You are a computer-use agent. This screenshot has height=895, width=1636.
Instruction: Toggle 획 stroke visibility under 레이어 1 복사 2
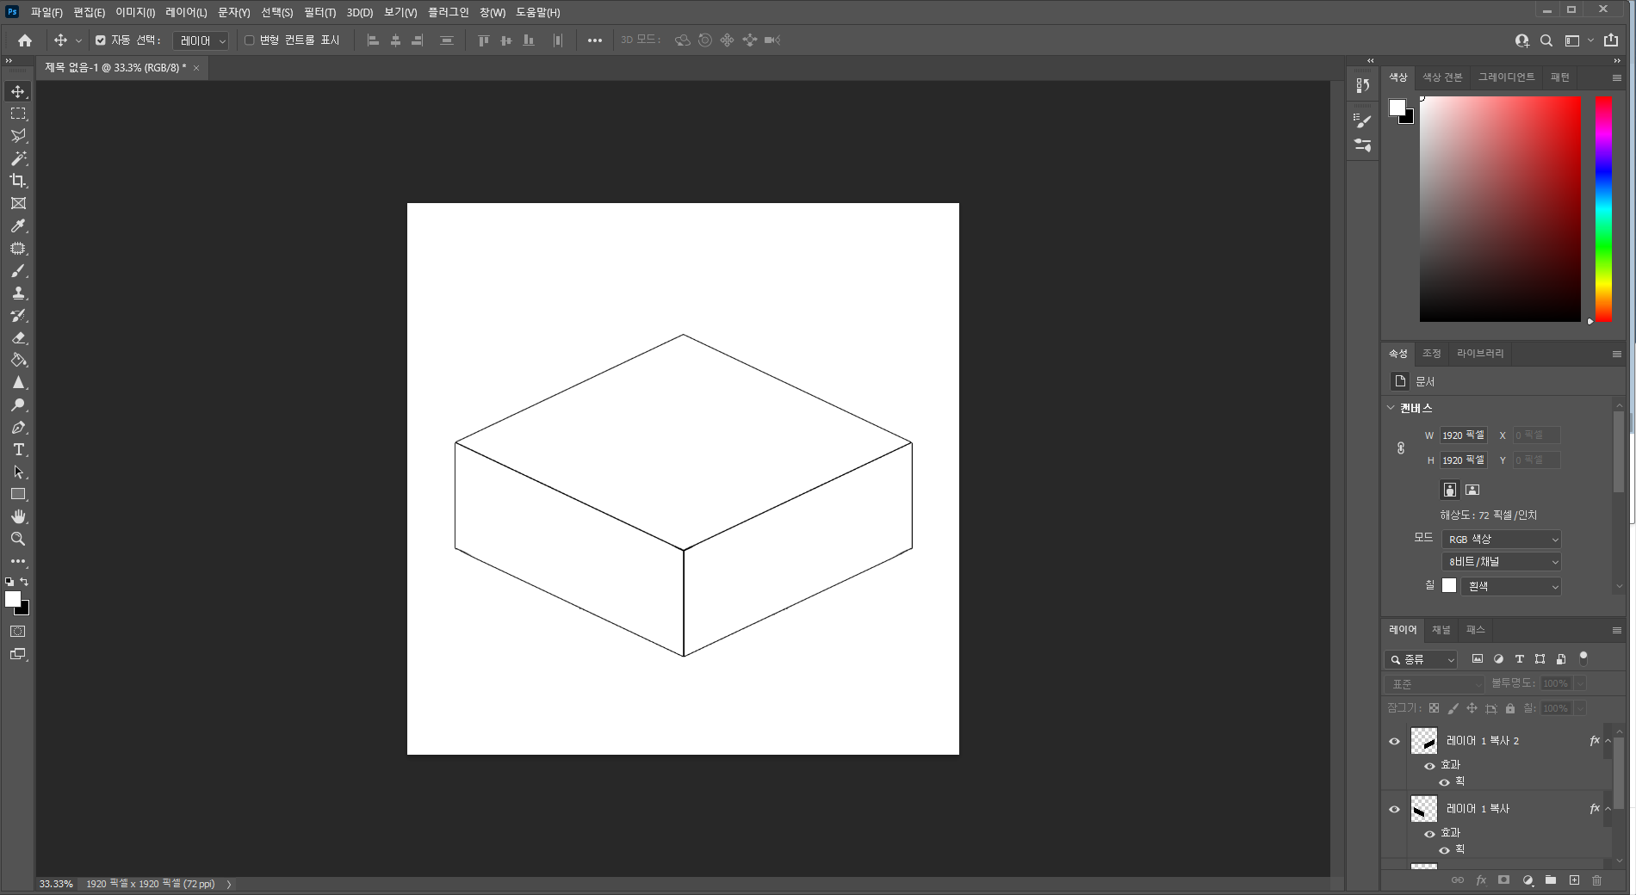pyautogui.click(x=1445, y=781)
